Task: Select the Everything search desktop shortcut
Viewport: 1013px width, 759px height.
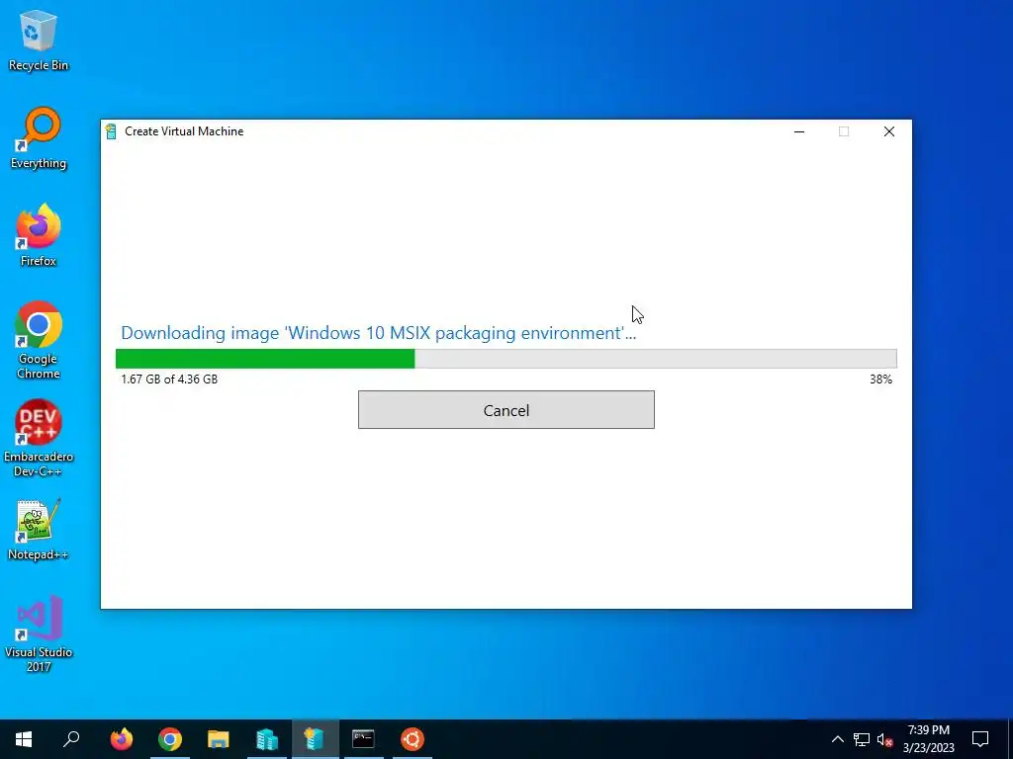Action: (39, 138)
